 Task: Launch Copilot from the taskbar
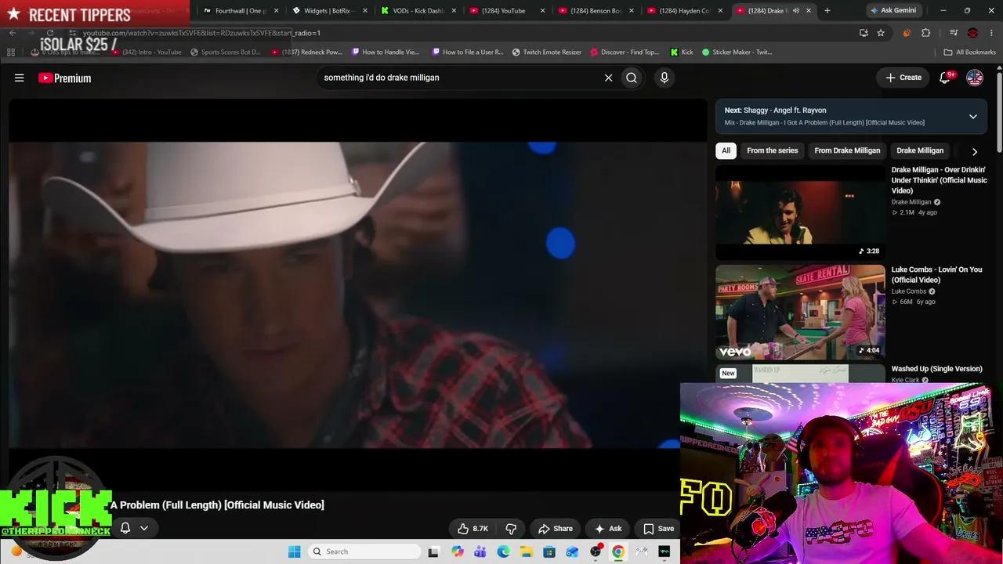[458, 551]
